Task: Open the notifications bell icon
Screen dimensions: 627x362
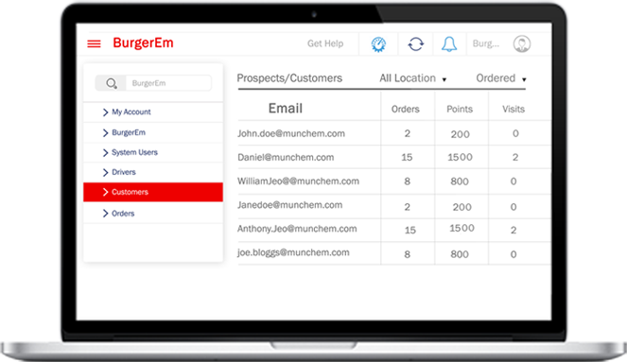Action: pyautogui.click(x=449, y=44)
